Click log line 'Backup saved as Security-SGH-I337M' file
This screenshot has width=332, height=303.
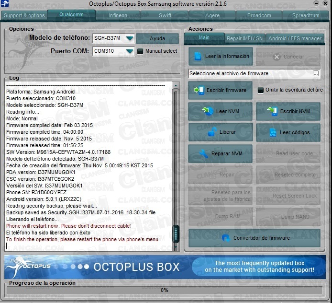(81, 212)
